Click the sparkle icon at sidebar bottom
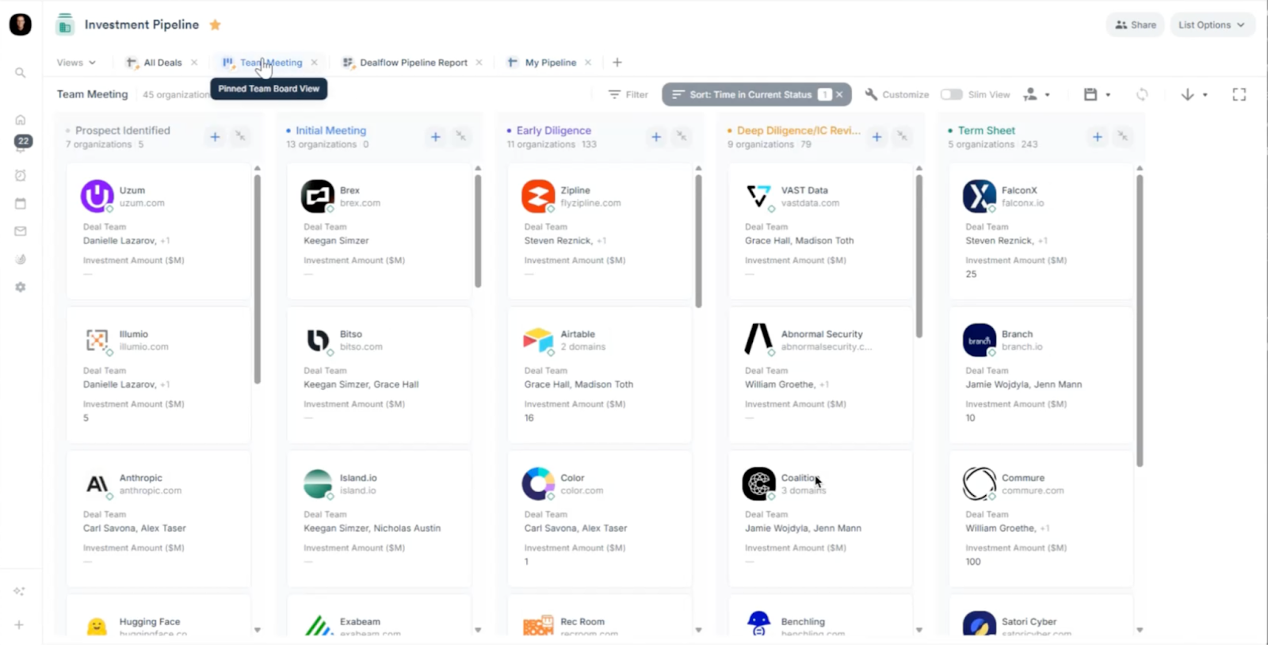This screenshot has height=645, width=1268. coord(19,591)
